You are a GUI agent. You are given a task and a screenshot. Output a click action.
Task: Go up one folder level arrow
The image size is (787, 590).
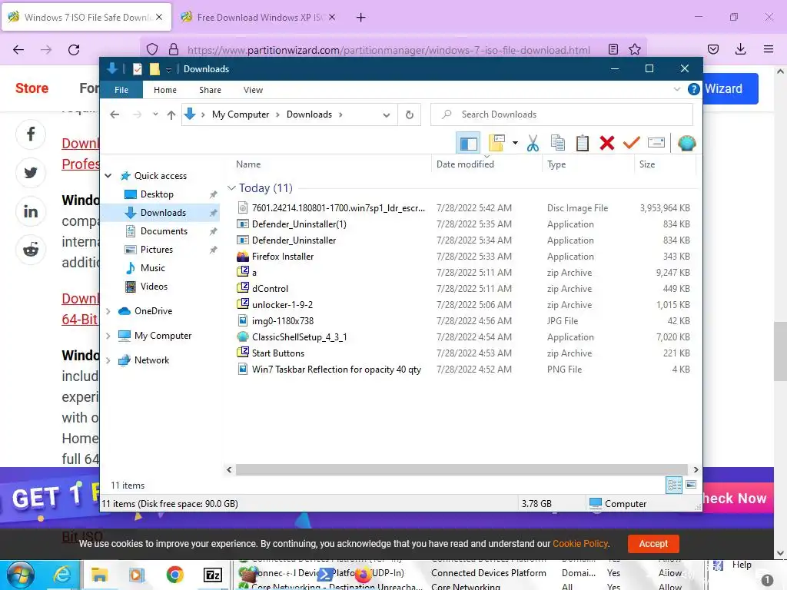pos(171,115)
